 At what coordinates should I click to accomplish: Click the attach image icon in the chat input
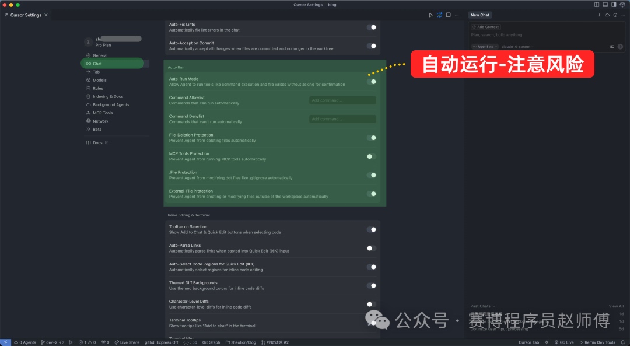(612, 47)
